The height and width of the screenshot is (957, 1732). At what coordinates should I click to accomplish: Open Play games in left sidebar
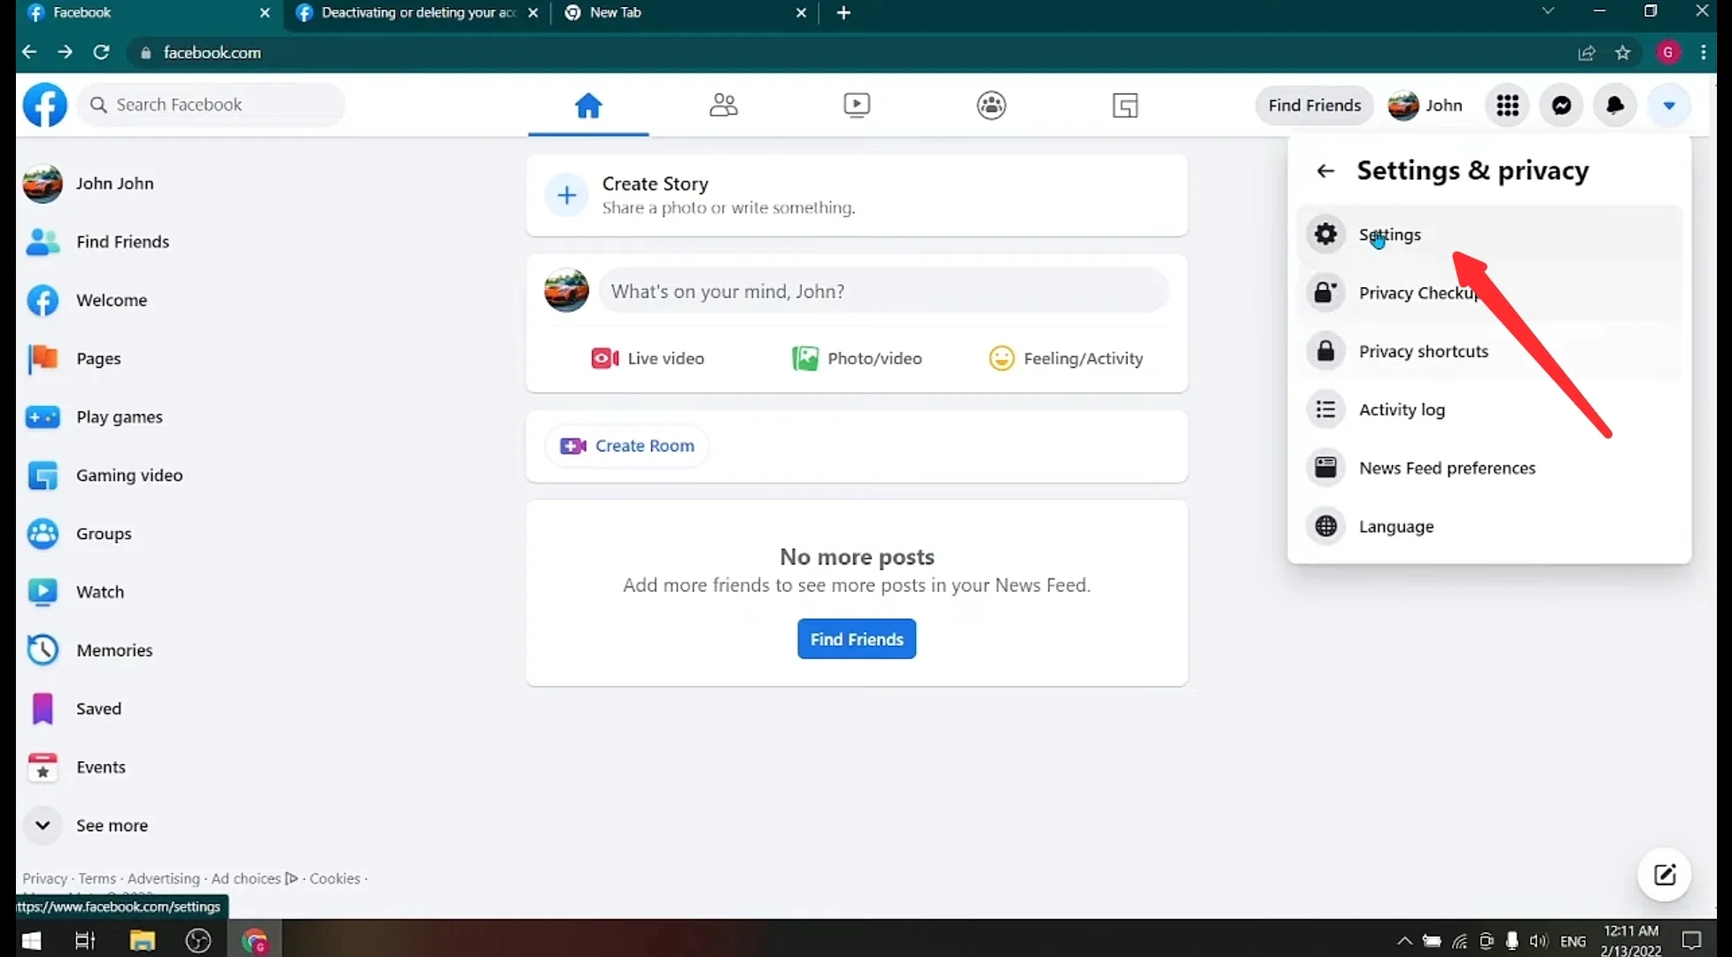tap(95, 417)
